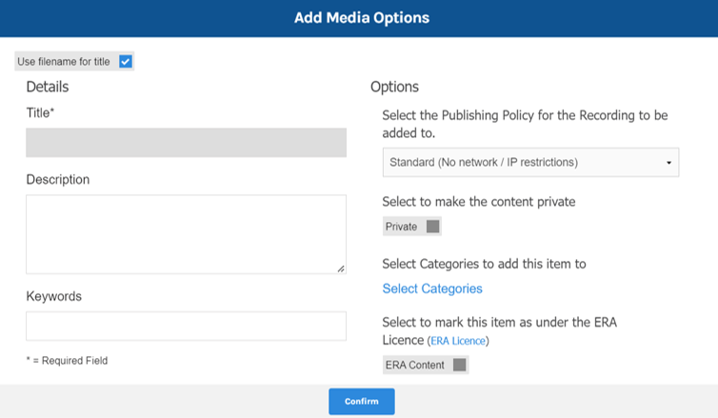This screenshot has width=718, height=418.
Task: Click the Description field label
Action: [58, 180]
